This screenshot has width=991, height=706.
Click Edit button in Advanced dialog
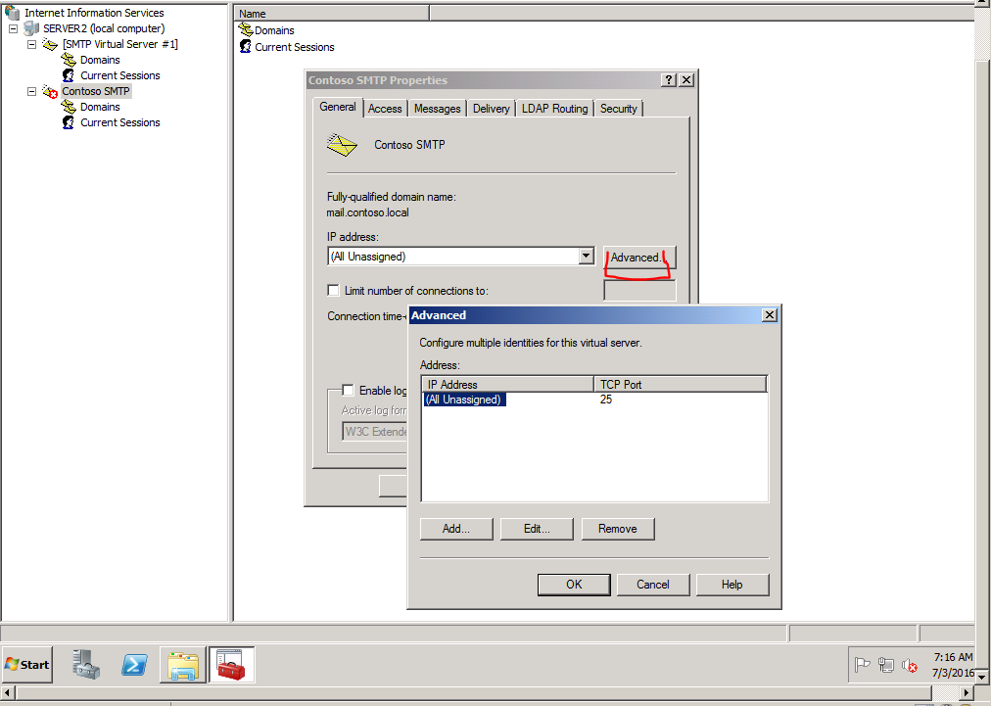tap(537, 529)
